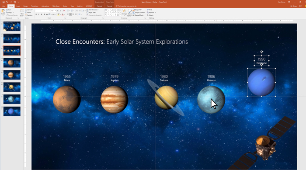Switch to the Insert tab
The height and width of the screenshot is (170, 306).
[18, 6]
